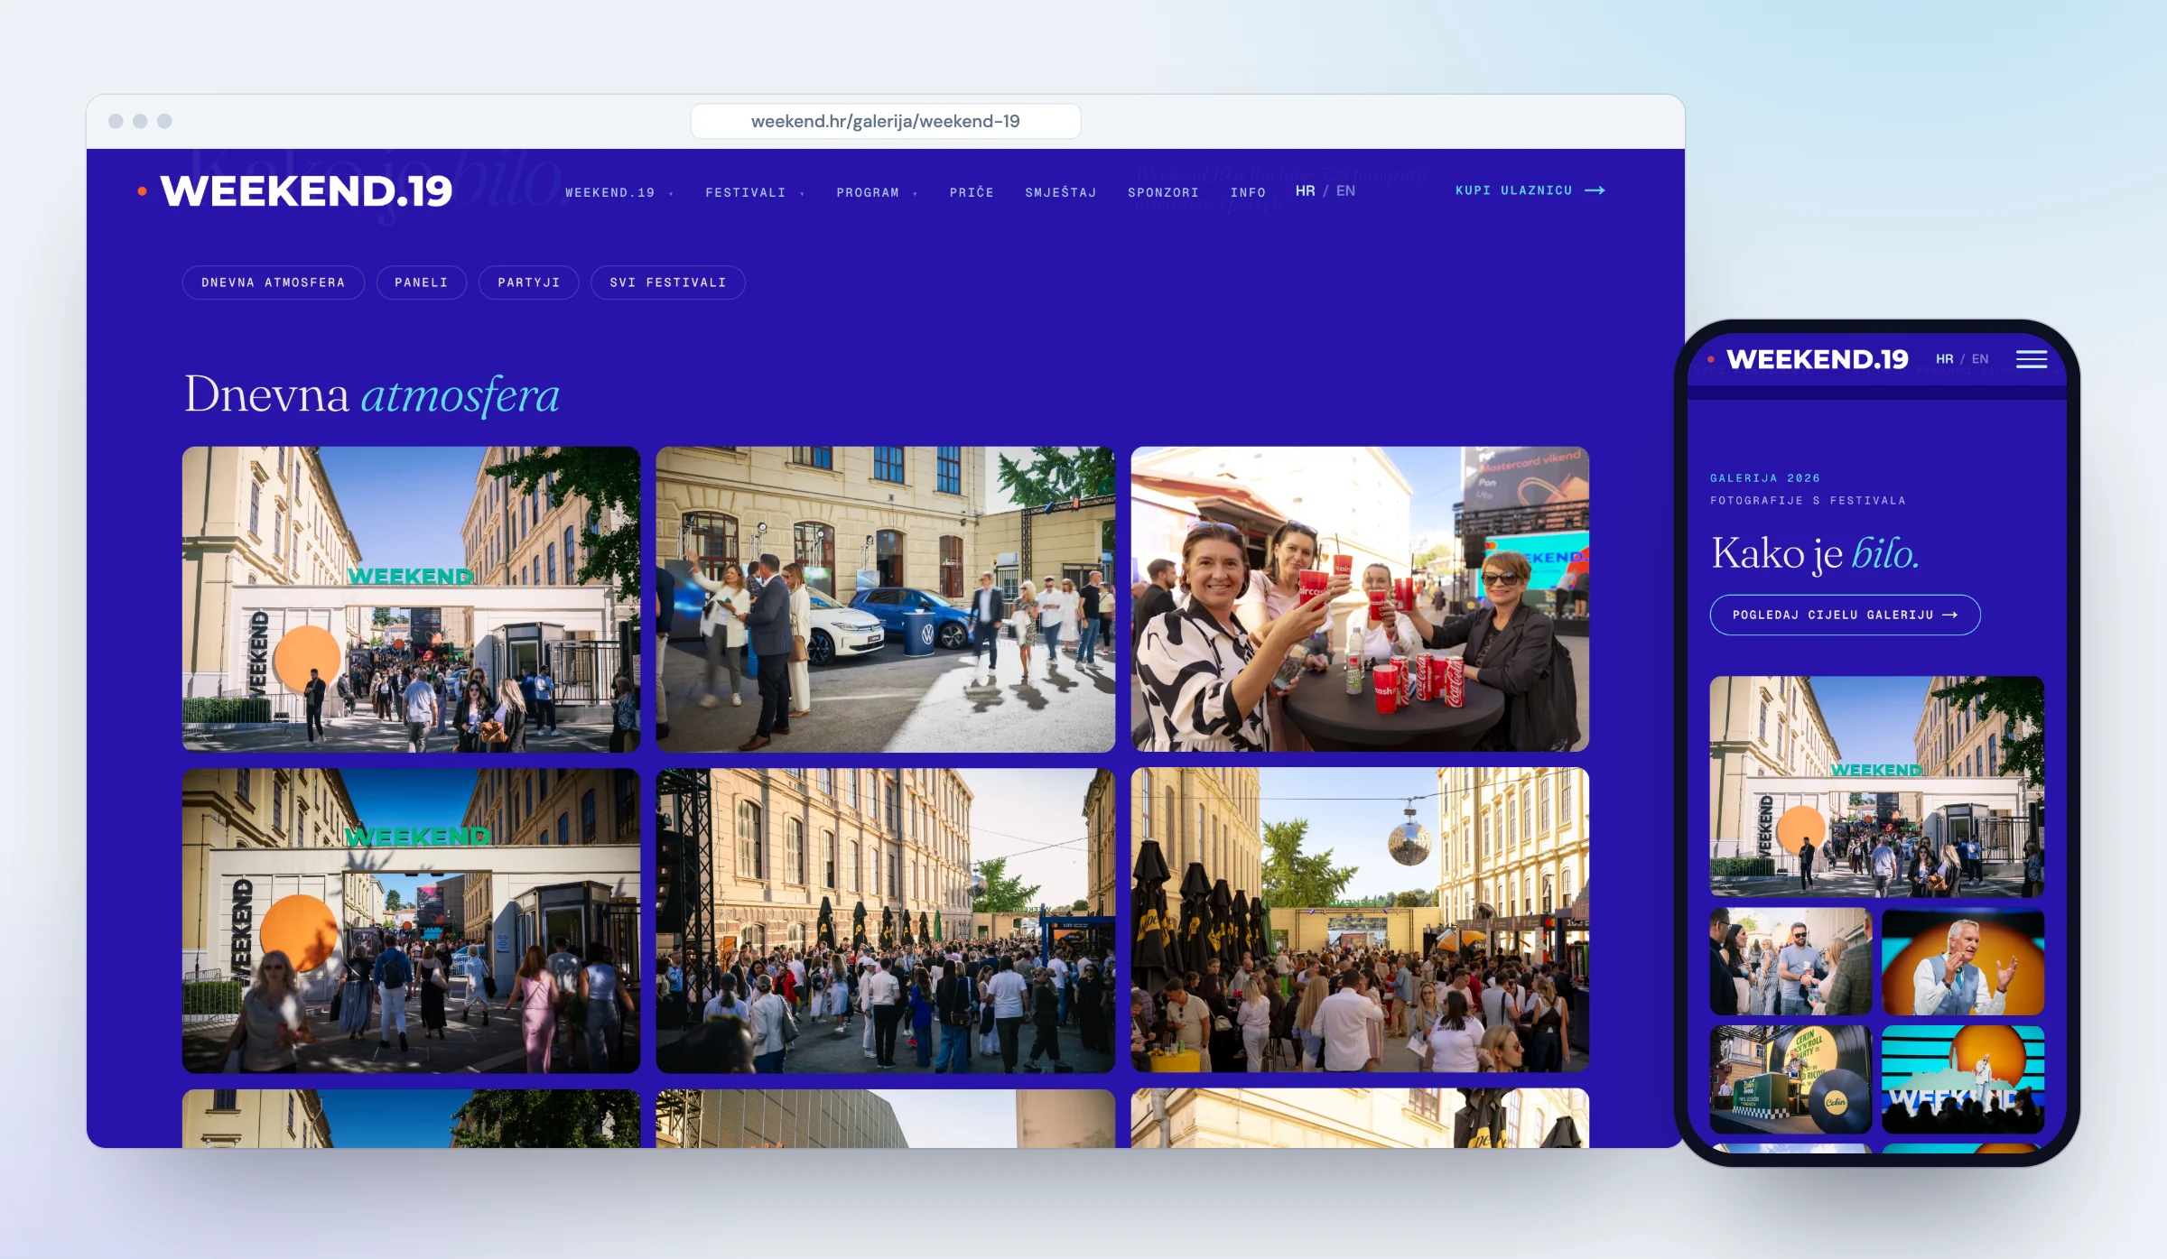This screenshot has width=2167, height=1259.
Task: Open the photo of crowd beside stage scaffolding
Action: click(x=886, y=921)
